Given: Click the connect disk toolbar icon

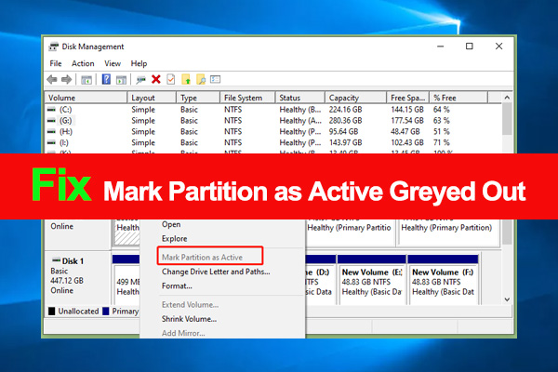Looking at the screenshot, I should (x=140, y=80).
